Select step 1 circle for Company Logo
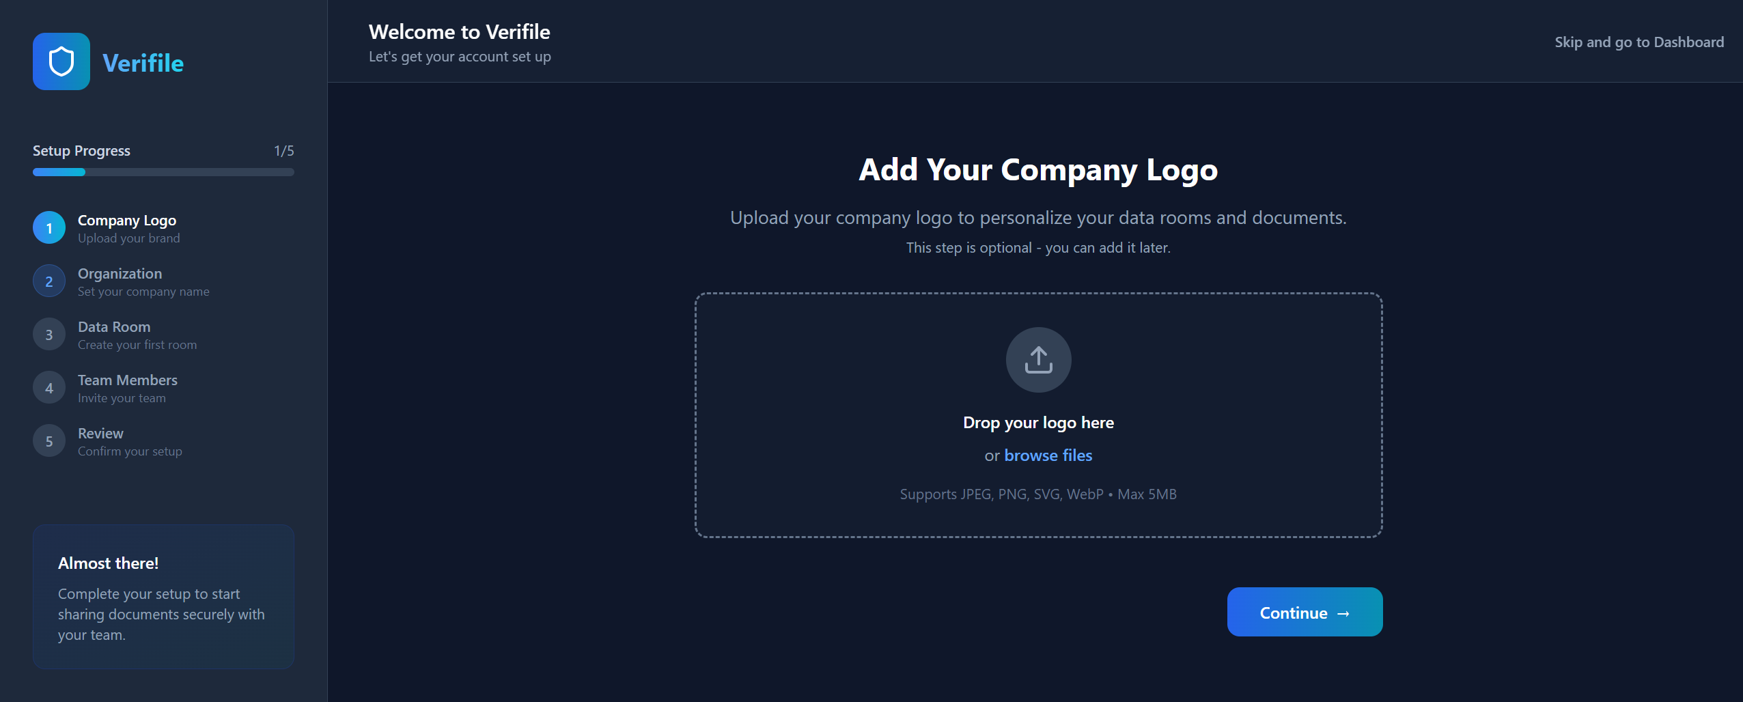 (49, 228)
